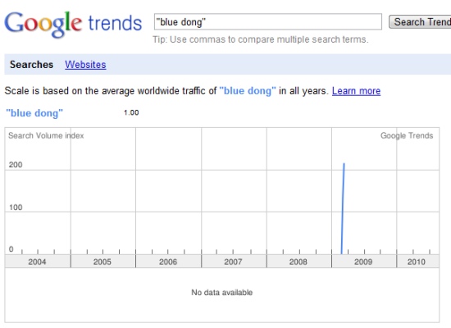
Task: Click the Search Trends button
Action: click(x=420, y=22)
